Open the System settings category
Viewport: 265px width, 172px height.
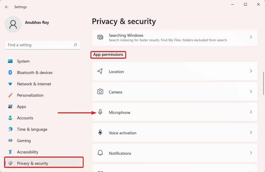(23, 61)
